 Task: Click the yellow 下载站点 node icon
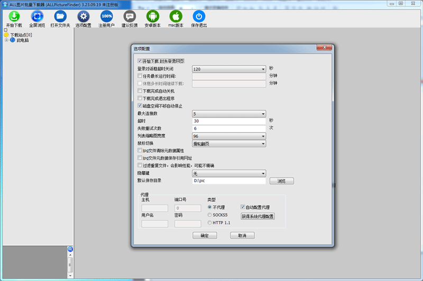6,35
